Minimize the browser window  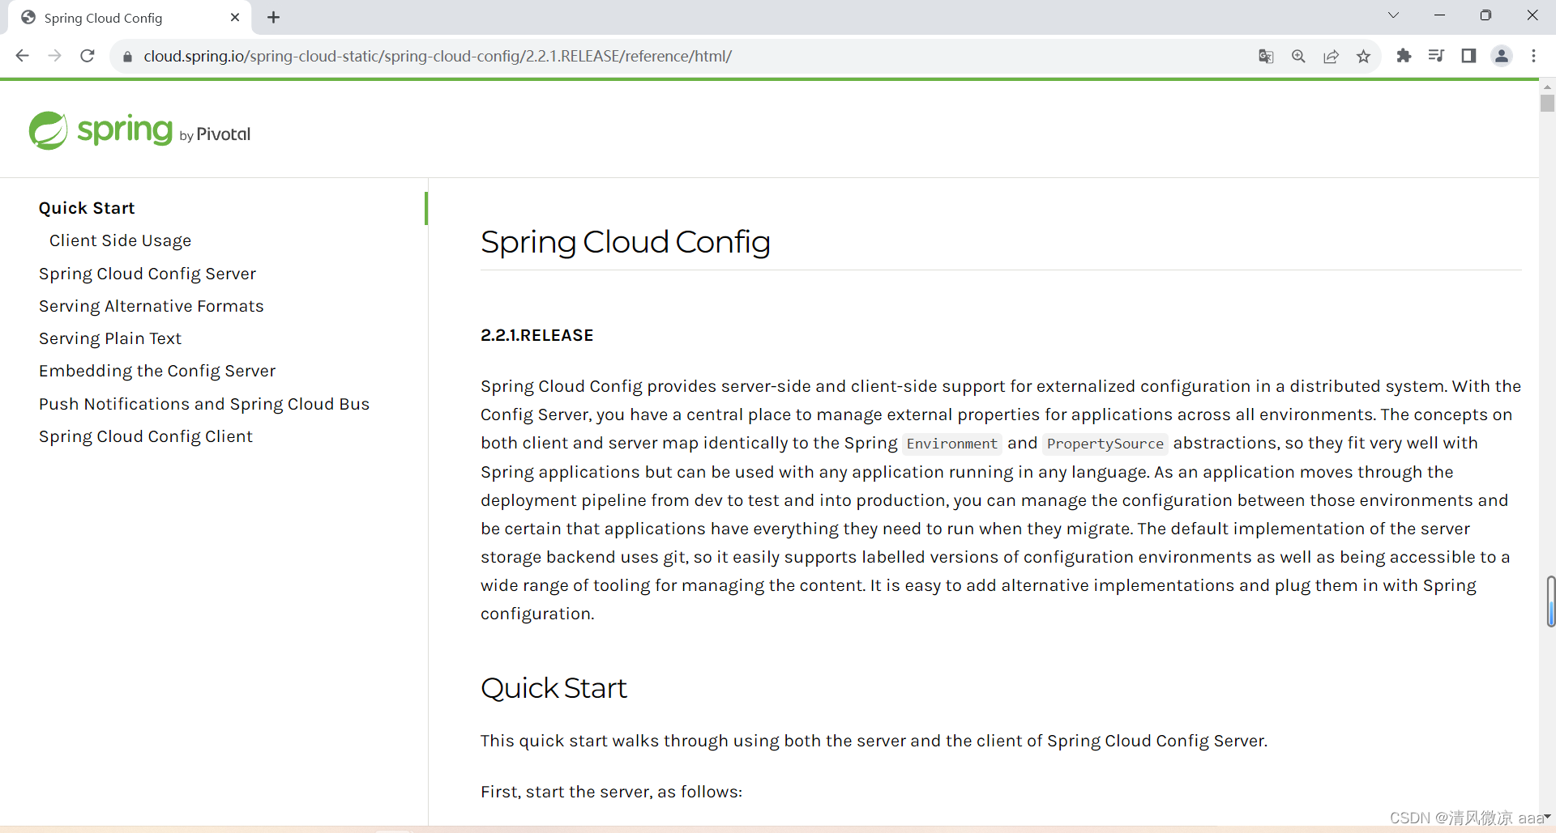(x=1439, y=15)
